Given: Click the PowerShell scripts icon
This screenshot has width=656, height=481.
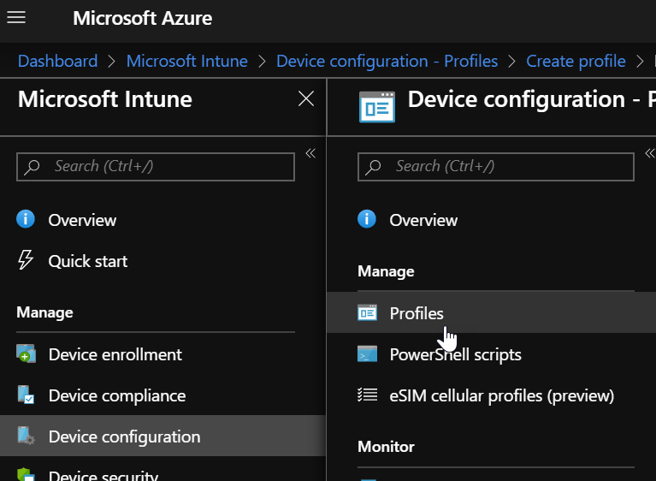Looking at the screenshot, I should pos(367,354).
